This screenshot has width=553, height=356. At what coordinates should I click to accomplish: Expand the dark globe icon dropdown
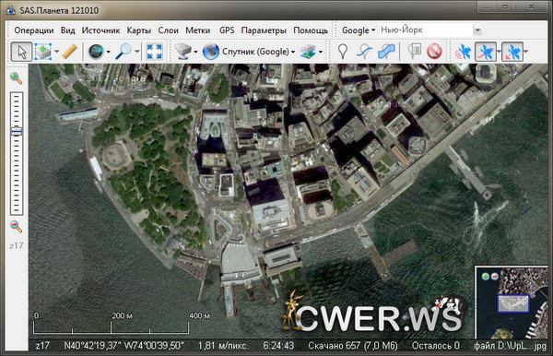point(108,52)
